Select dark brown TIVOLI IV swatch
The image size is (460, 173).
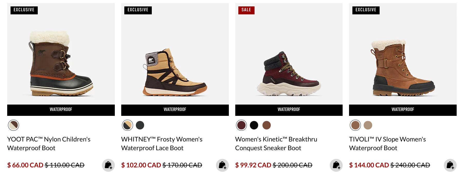[x=355, y=125]
